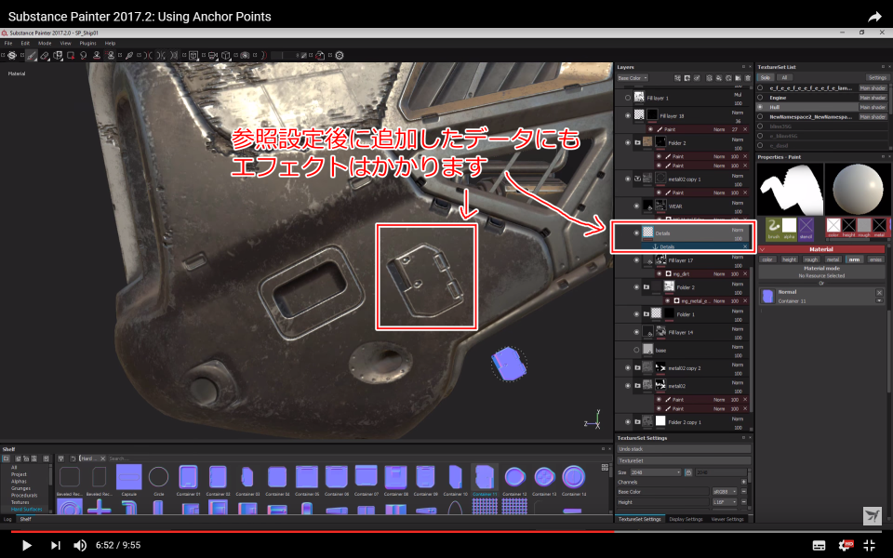Image resolution: width=893 pixels, height=558 pixels.
Task: Open the Plugins menu
Action: pyautogui.click(x=87, y=44)
